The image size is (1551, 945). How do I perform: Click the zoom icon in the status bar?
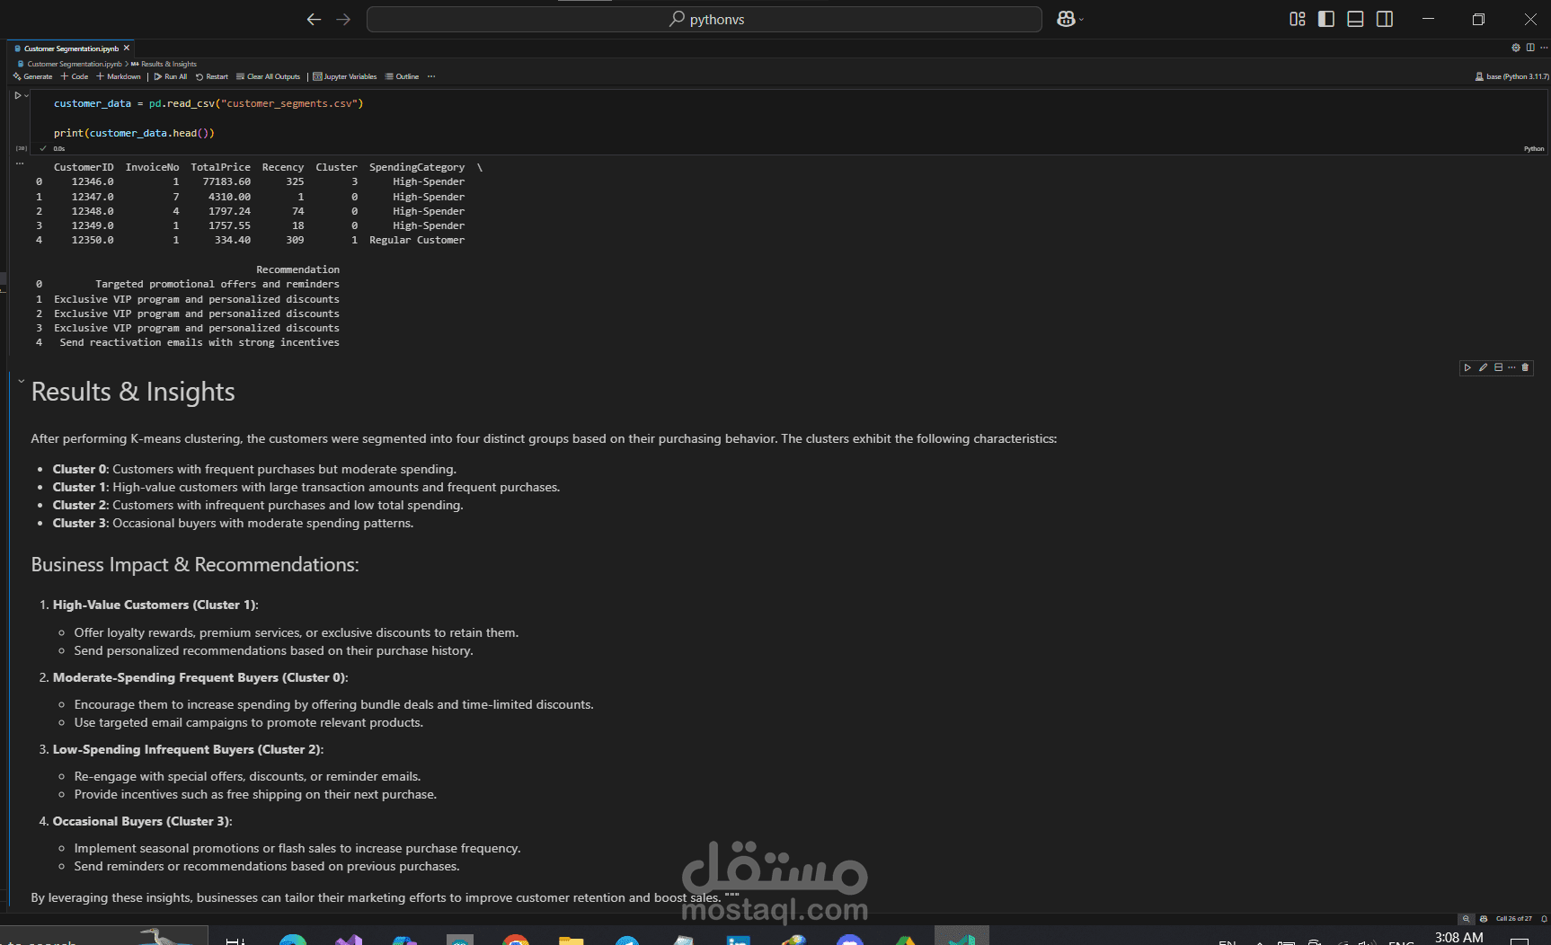1467,919
